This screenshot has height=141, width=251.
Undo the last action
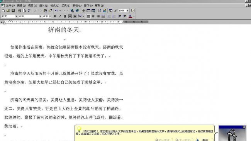click(56, 11)
